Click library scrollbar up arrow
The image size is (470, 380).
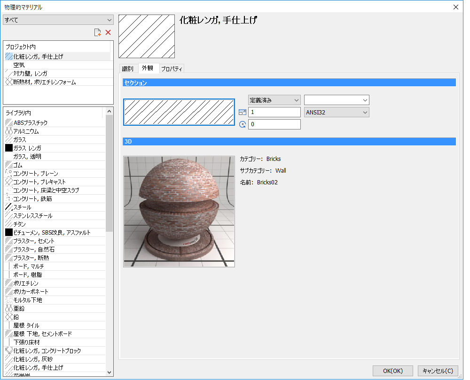[109, 111]
